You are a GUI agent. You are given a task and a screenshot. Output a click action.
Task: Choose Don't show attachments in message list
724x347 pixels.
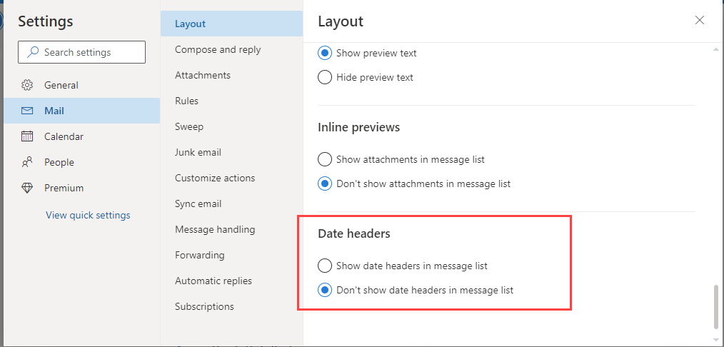(x=325, y=183)
